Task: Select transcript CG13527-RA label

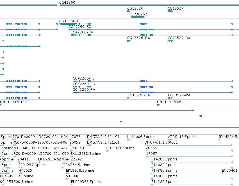Action: (x=179, y=38)
